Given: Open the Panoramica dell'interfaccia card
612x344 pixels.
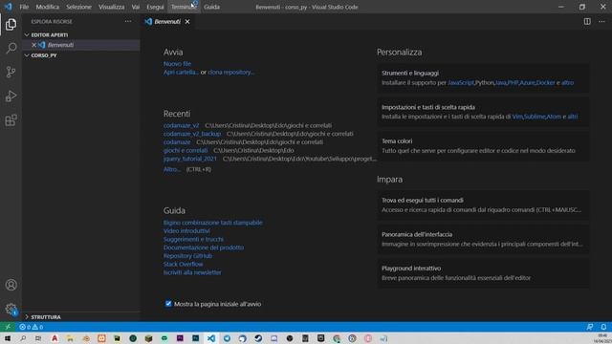Looking at the screenshot, I should coord(483,239).
